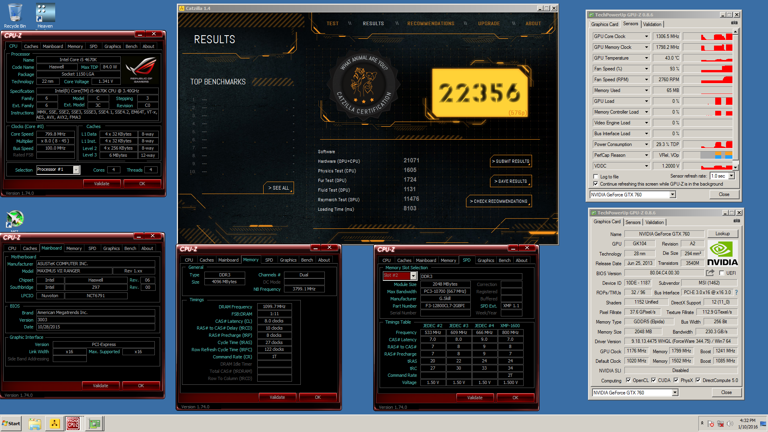Open the GPU Temperature sensor dropdown
This screenshot has width=768, height=432.
click(x=646, y=58)
